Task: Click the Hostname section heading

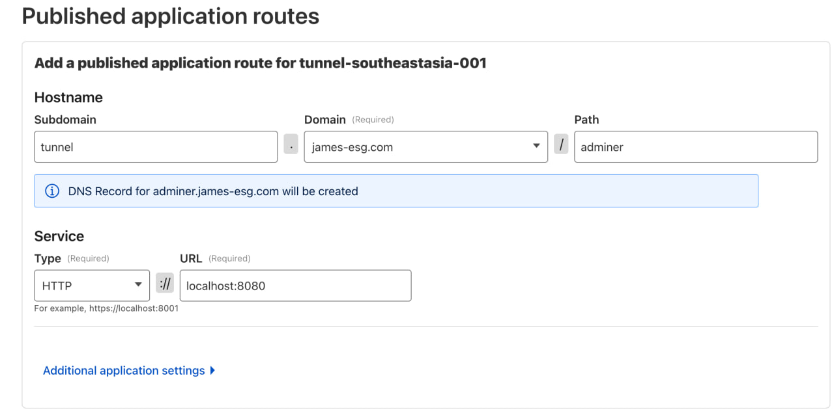Action: tap(68, 98)
